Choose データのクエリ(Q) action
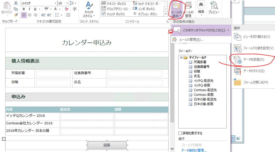Screen dimensions: 275x152 pos(253,71)
